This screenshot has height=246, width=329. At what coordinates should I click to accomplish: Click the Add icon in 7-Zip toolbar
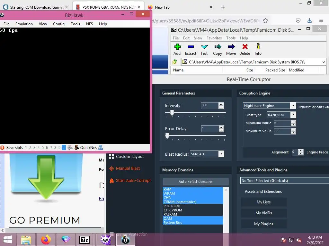177,47
